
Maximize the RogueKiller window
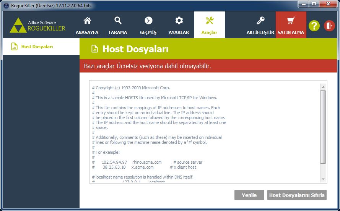pos(314,4)
